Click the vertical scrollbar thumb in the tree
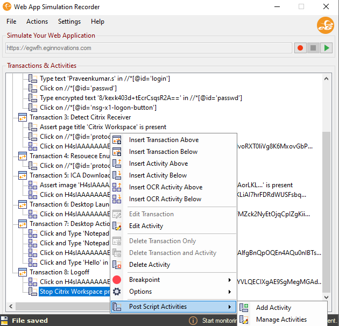This screenshot has height=326, width=339. [x=327, y=212]
